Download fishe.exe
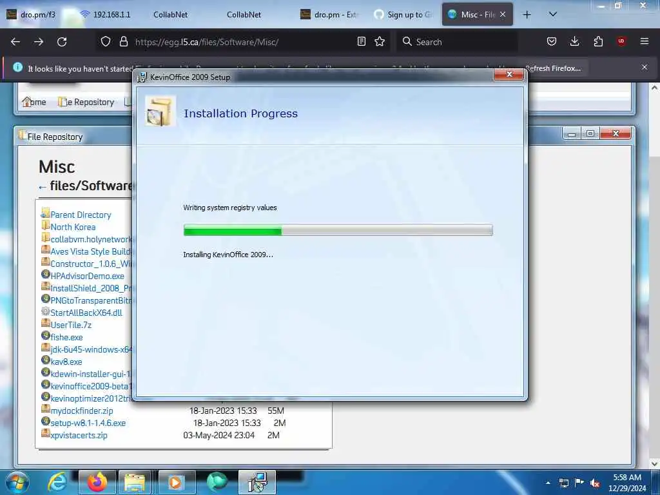 coord(66,337)
